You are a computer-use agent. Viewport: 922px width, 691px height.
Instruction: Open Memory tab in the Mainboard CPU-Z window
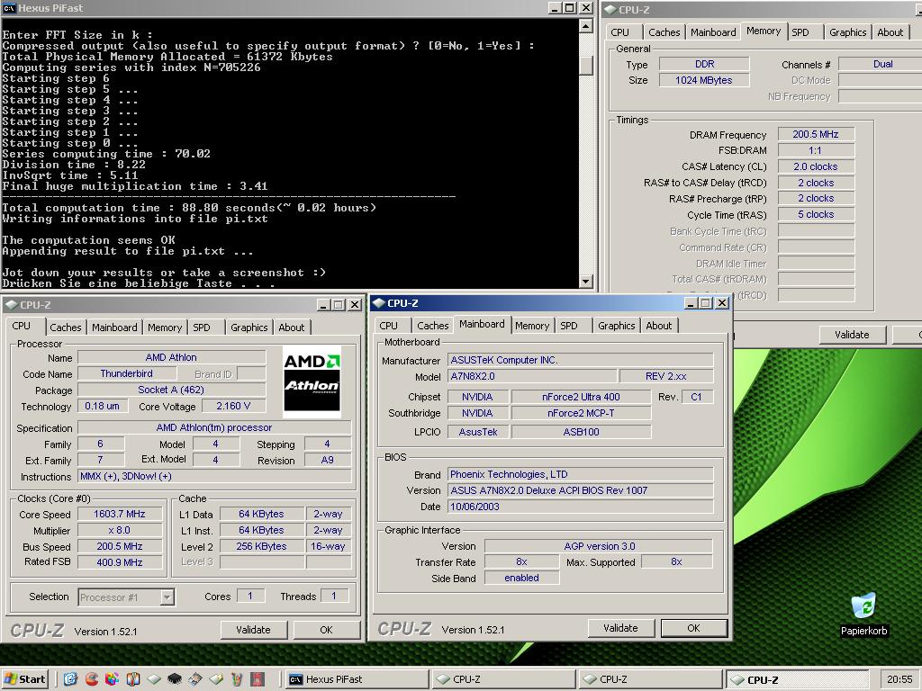coord(532,326)
